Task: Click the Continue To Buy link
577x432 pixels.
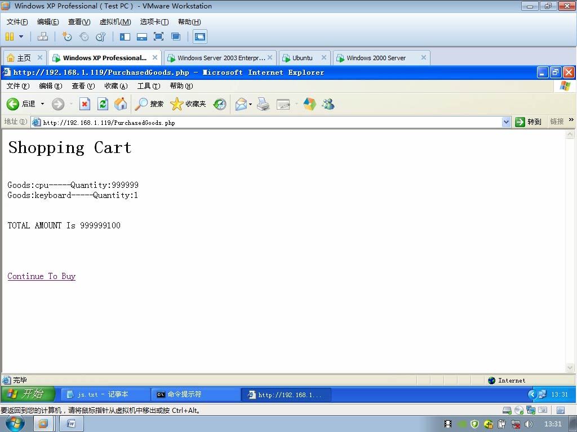Action: point(42,276)
